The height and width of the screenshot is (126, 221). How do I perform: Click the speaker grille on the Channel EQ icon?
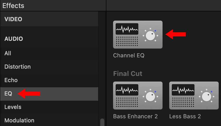tap(127, 41)
